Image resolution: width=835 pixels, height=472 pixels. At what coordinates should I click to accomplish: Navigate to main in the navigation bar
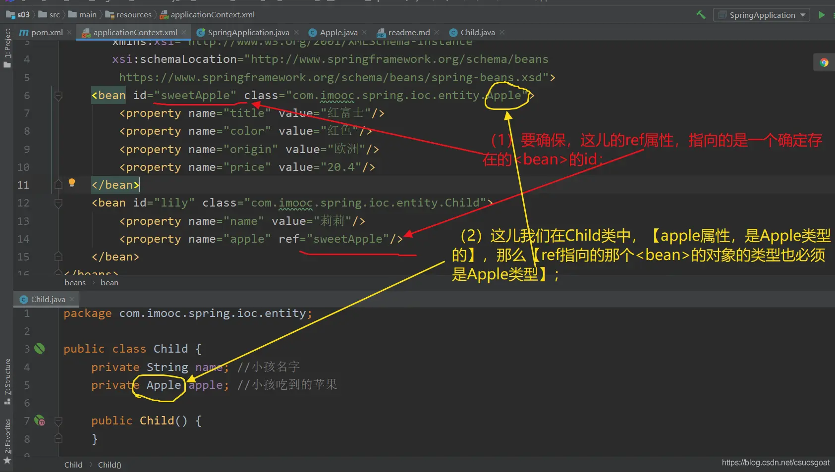point(82,15)
